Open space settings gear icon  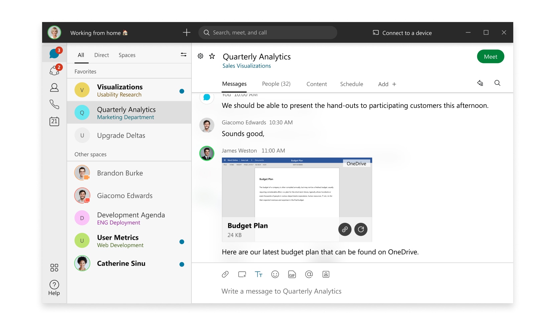pos(200,56)
